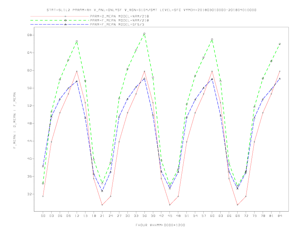The image size is (305, 235).
Task: Select the green dashed F_MEAN NAM/218 legend line
Action: [60, 20]
